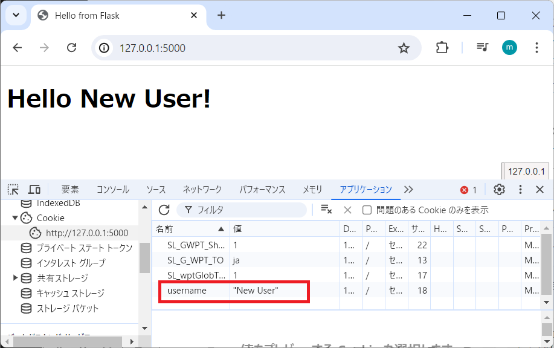Bookmark this page with the star icon

pyautogui.click(x=404, y=48)
